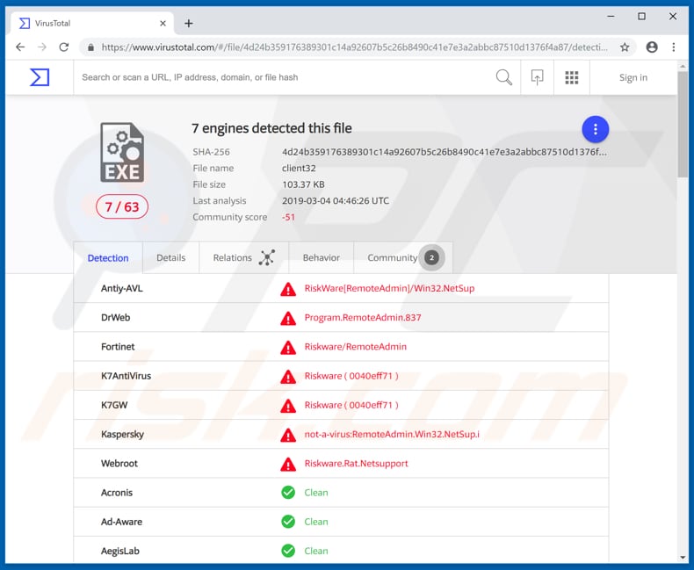Image resolution: width=694 pixels, height=570 pixels.
Task: Click the VirusTotal logo icon
Action: point(40,77)
